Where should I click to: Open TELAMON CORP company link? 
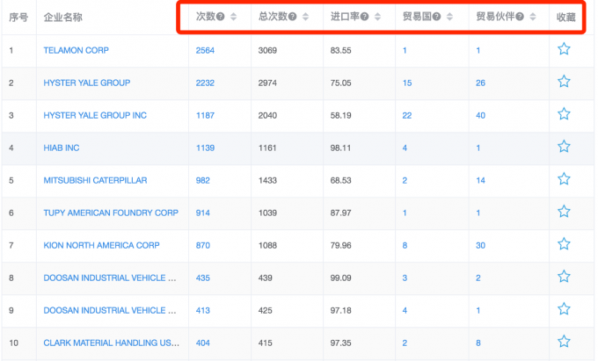pyautogui.click(x=76, y=50)
